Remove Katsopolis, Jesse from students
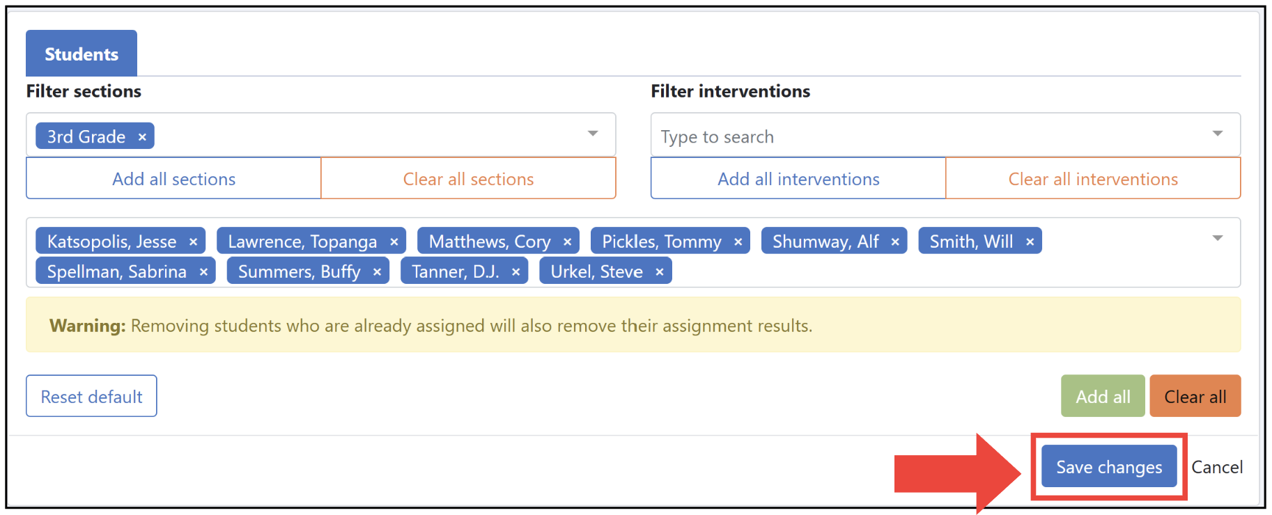The width and height of the screenshot is (1272, 515). click(194, 241)
